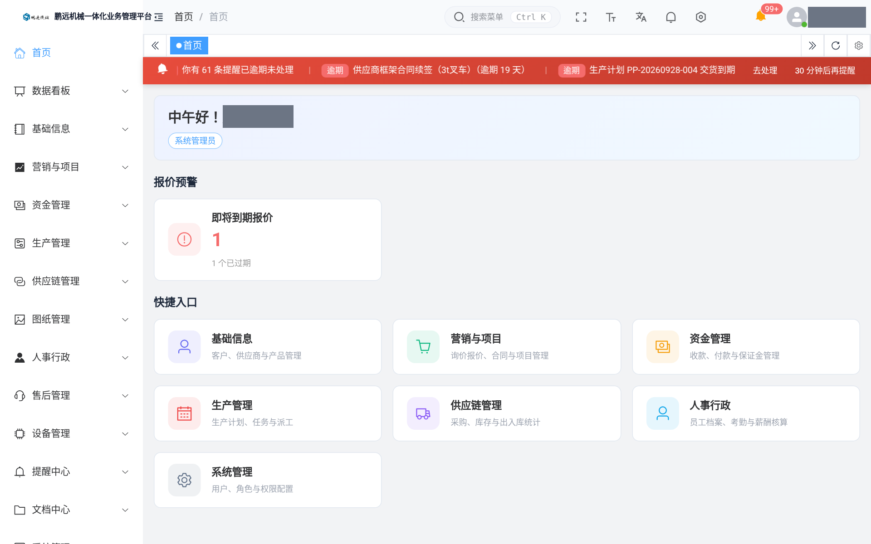
Task: Open the language translation icon
Action: point(641,17)
